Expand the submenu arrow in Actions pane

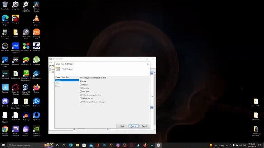(152, 96)
